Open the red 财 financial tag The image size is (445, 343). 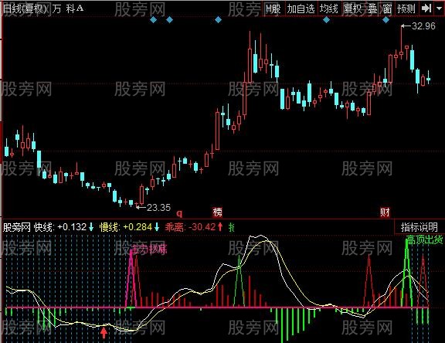point(385,212)
